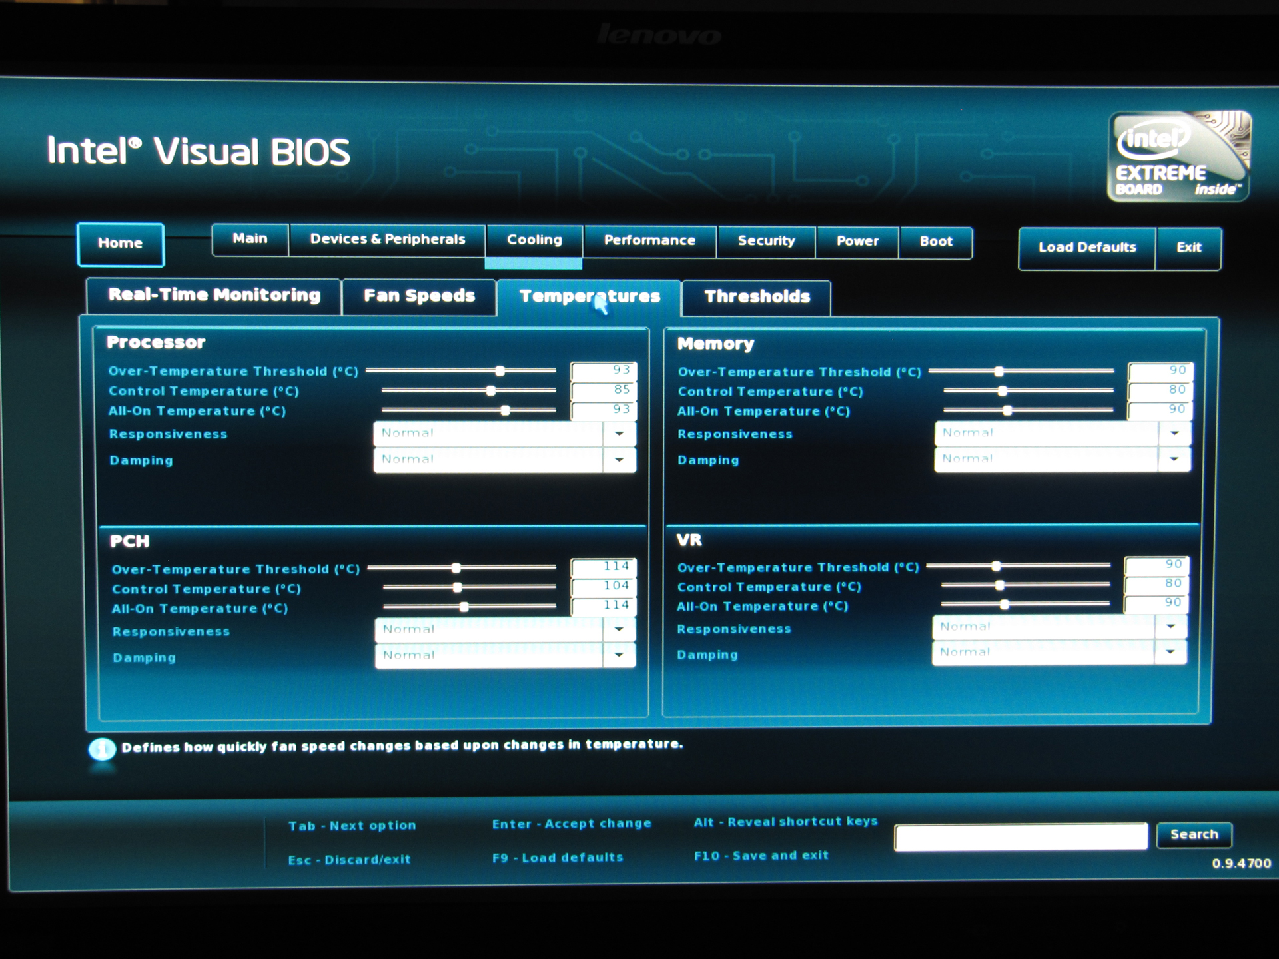Open the Fan Speeds sub-tab
This screenshot has width=1279, height=959.
419,296
